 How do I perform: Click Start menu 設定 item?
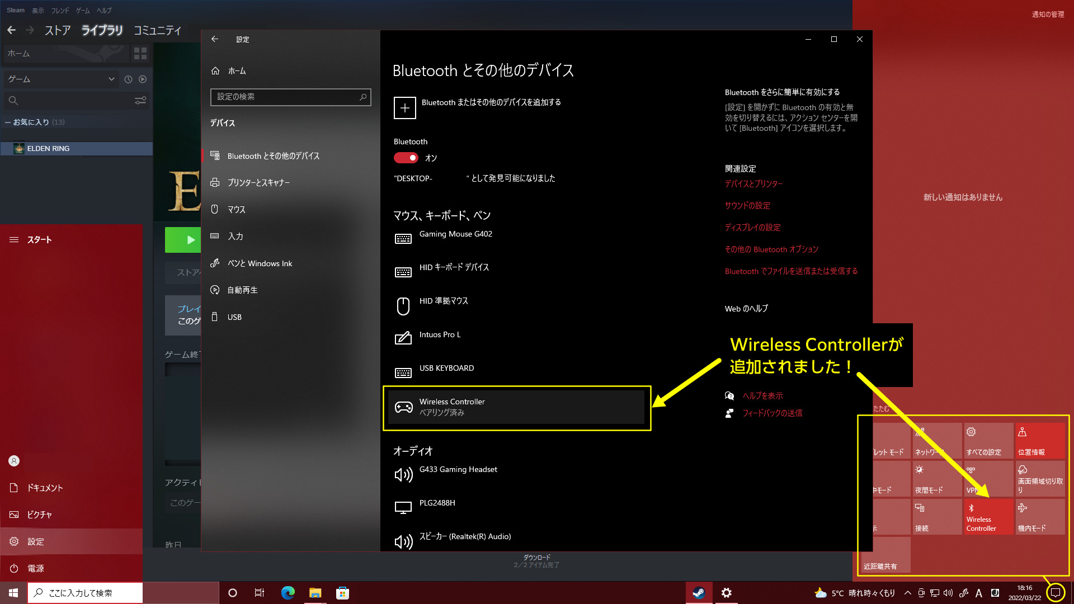pos(72,541)
